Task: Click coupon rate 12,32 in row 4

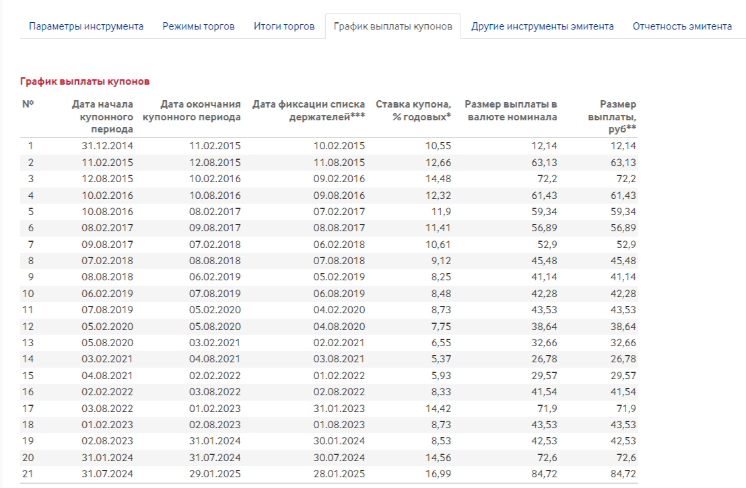Action: (x=438, y=196)
